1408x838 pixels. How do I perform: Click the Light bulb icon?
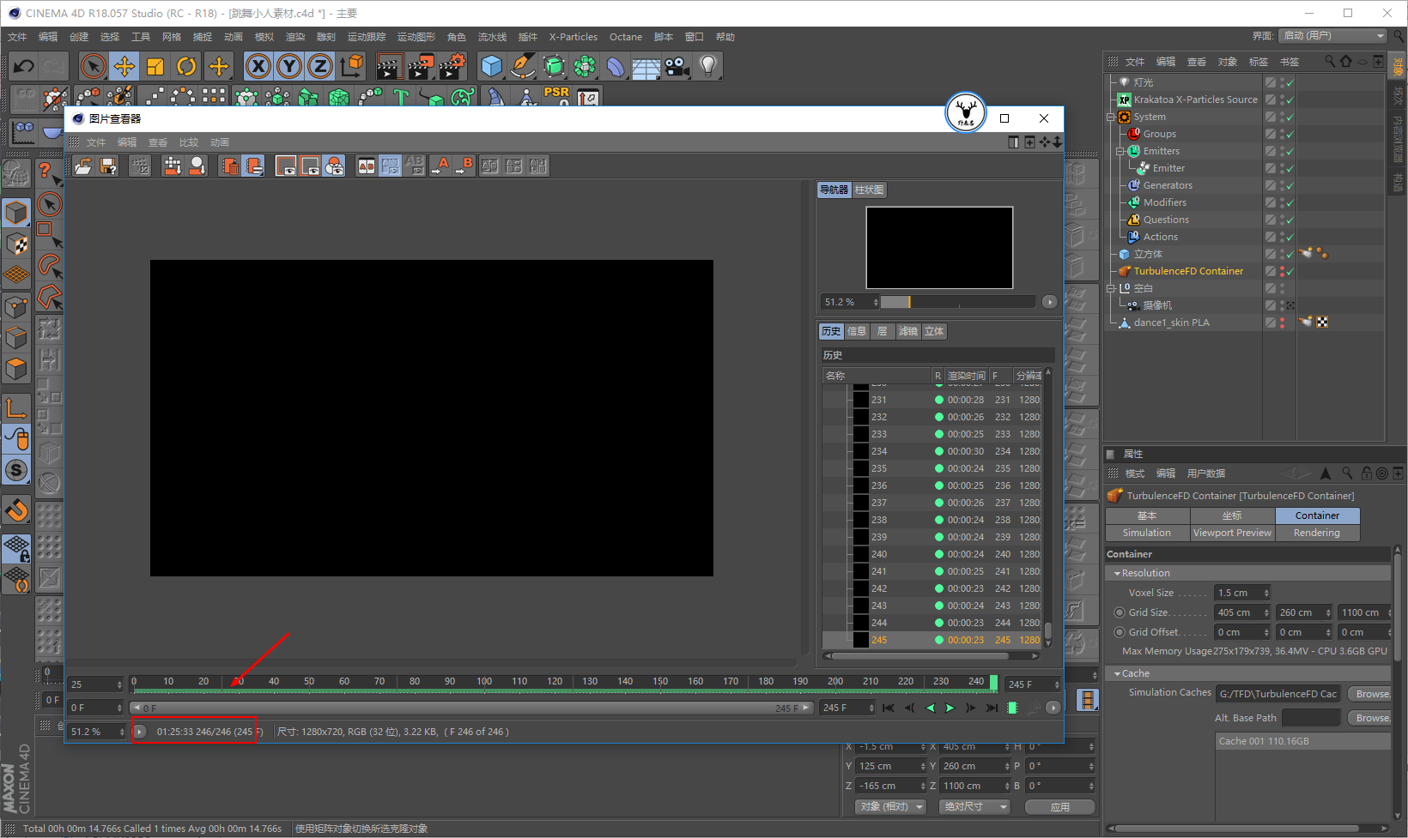(708, 66)
